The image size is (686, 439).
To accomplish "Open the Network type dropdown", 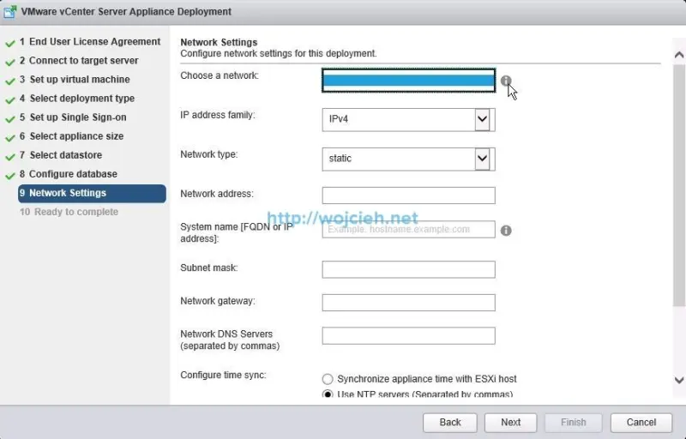I will pos(409,159).
